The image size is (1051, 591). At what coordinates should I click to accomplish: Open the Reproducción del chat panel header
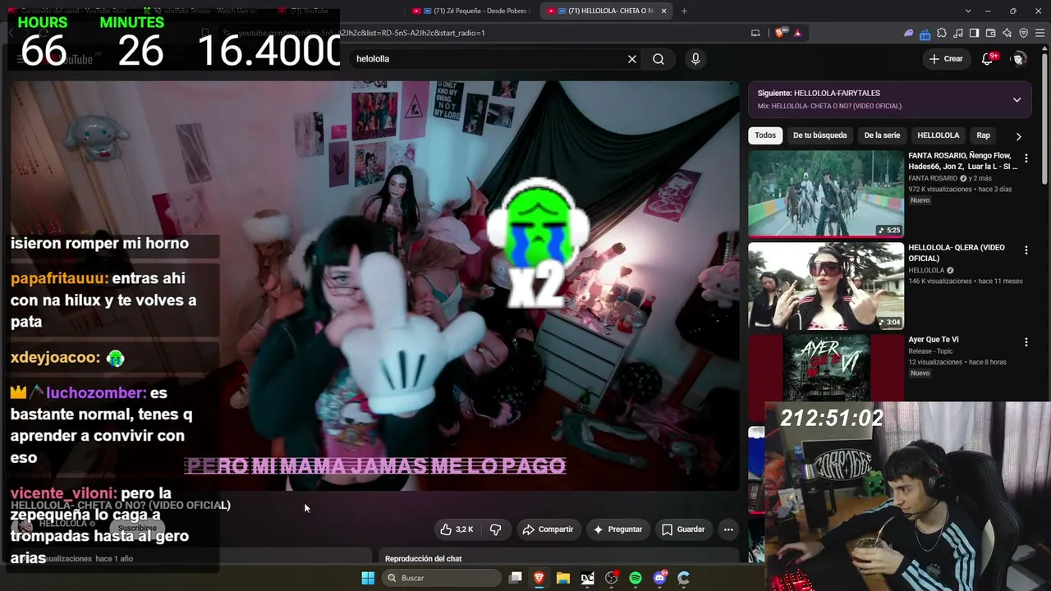[x=423, y=559]
